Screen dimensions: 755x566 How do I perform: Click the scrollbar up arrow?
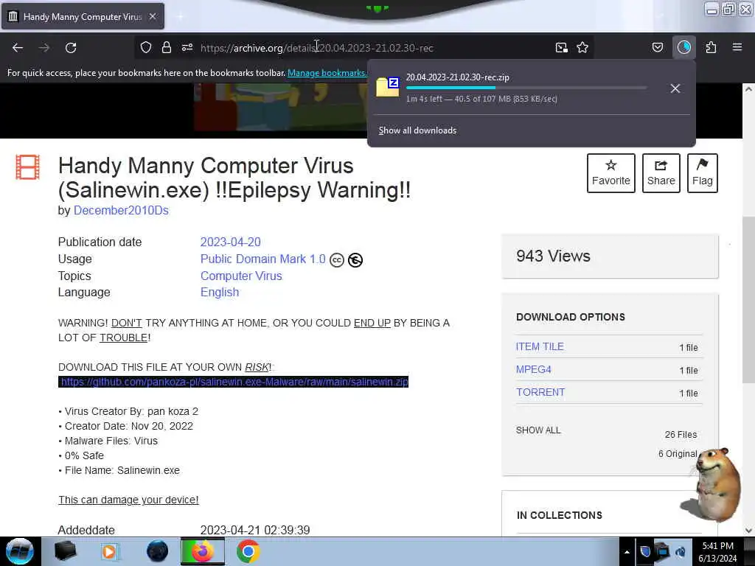[748, 89]
